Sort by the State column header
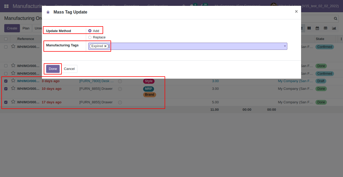Image resolution: width=343 pixels, height=177 pixels. (x=320, y=39)
